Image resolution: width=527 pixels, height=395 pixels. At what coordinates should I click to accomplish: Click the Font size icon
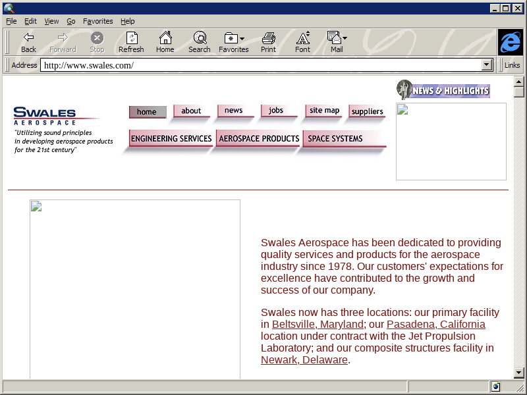coord(302,38)
